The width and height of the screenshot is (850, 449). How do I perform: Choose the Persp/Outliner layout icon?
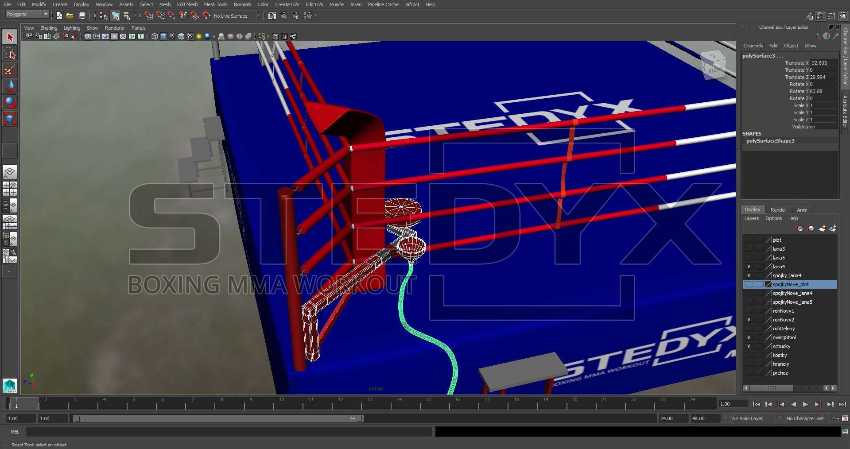click(10, 205)
